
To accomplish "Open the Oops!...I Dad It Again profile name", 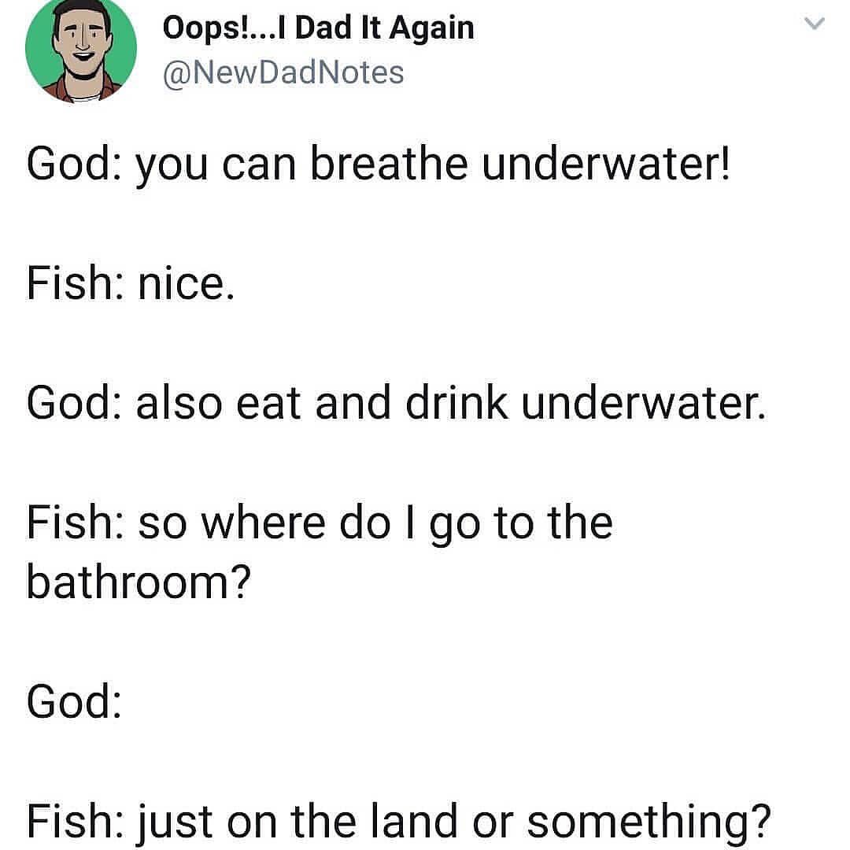I will click(318, 29).
